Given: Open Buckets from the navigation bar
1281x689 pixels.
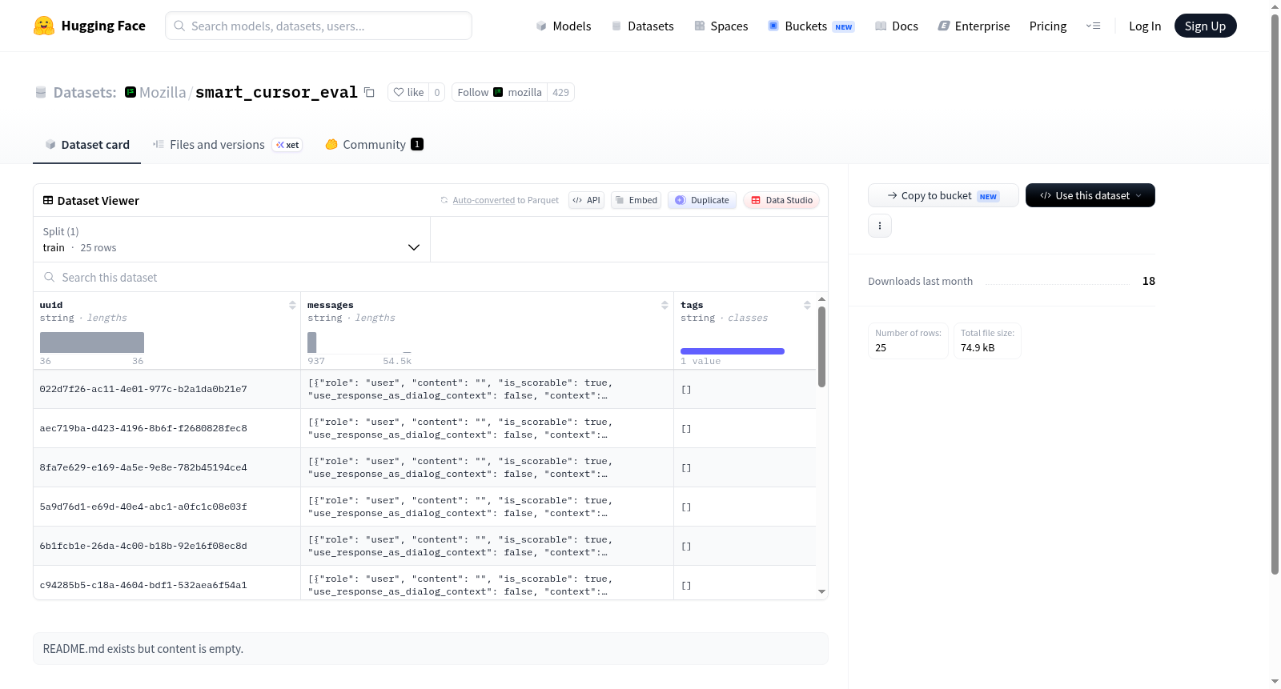Looking at the screenshot, I should [811, 26].
